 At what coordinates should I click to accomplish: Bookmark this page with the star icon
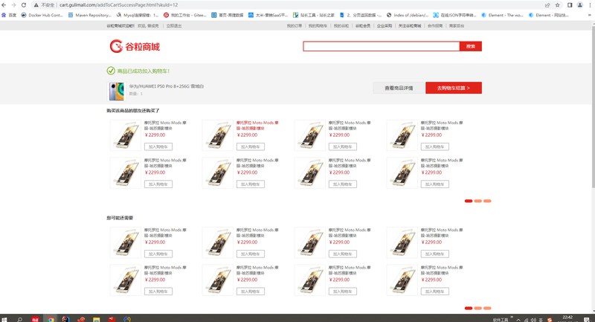tap(557, 5)
